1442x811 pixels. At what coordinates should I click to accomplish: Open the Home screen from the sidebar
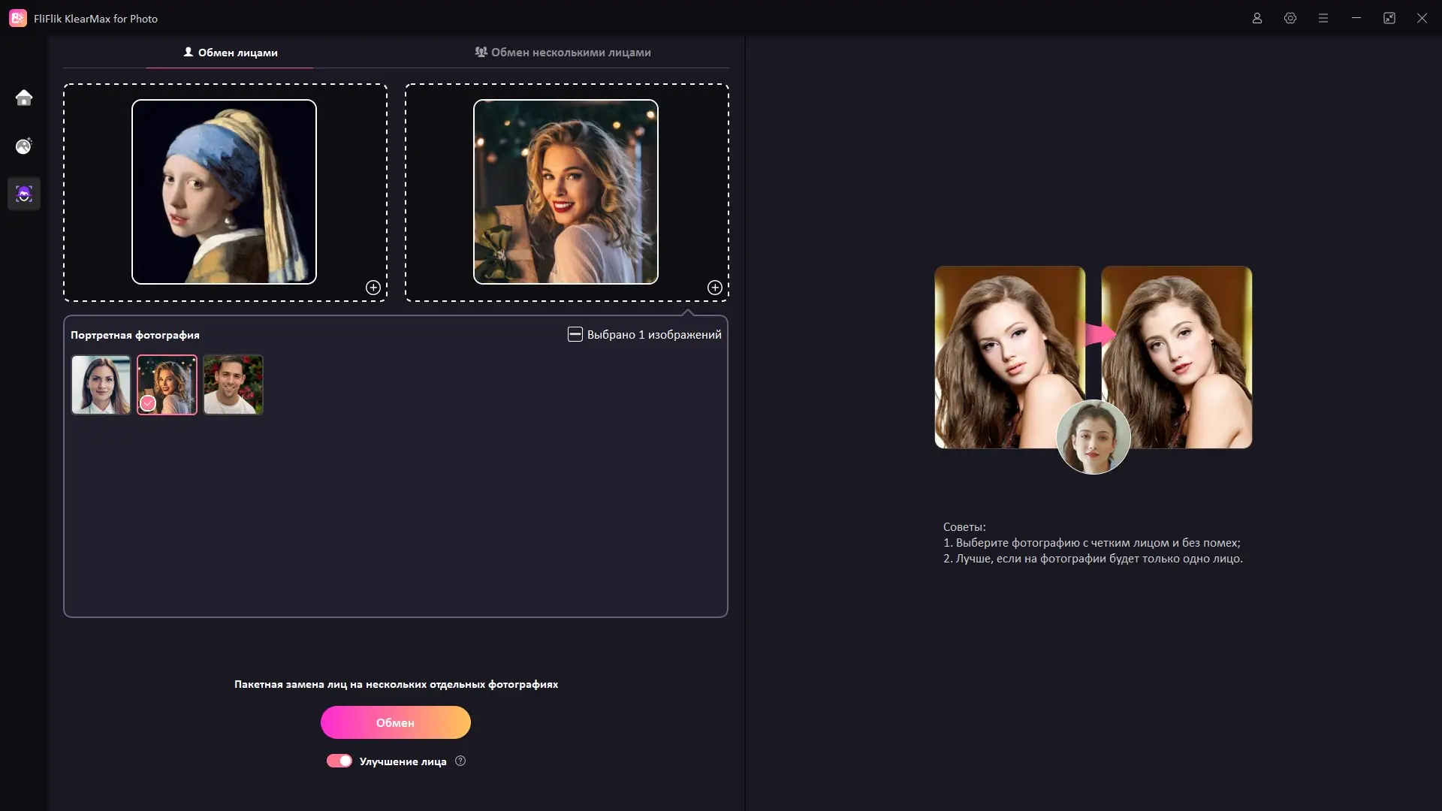[23, 98]
